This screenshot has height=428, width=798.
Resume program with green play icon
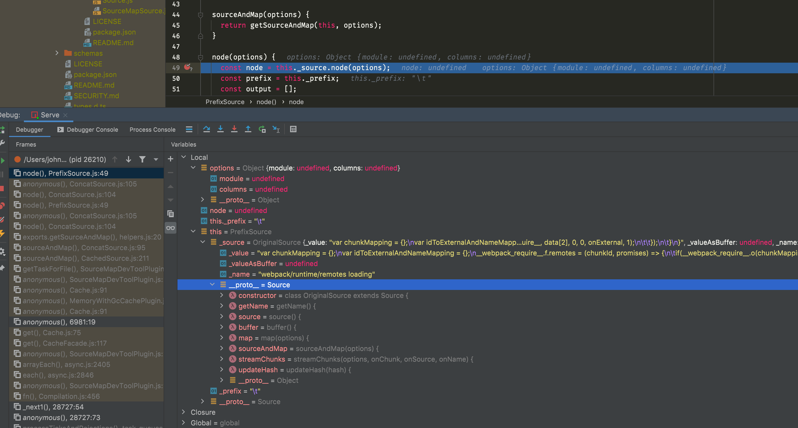pos(2,160)
